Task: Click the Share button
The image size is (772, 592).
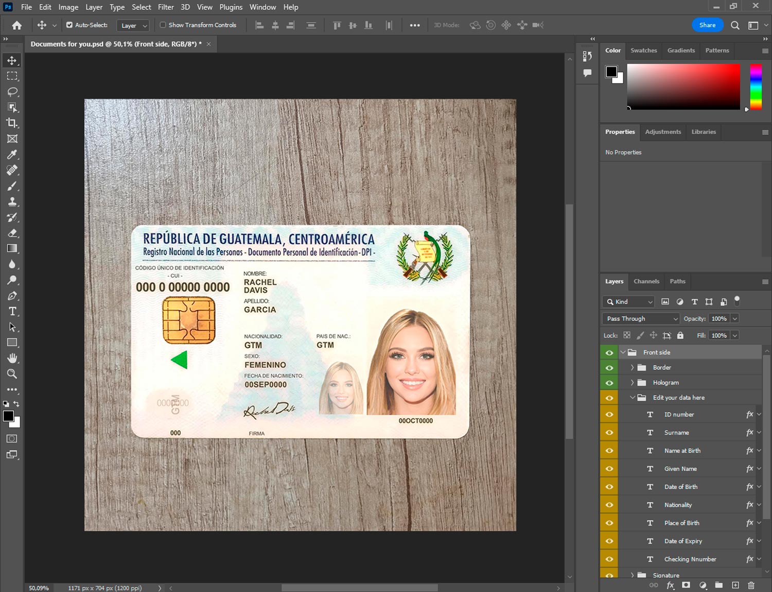Action: point(707,25)
